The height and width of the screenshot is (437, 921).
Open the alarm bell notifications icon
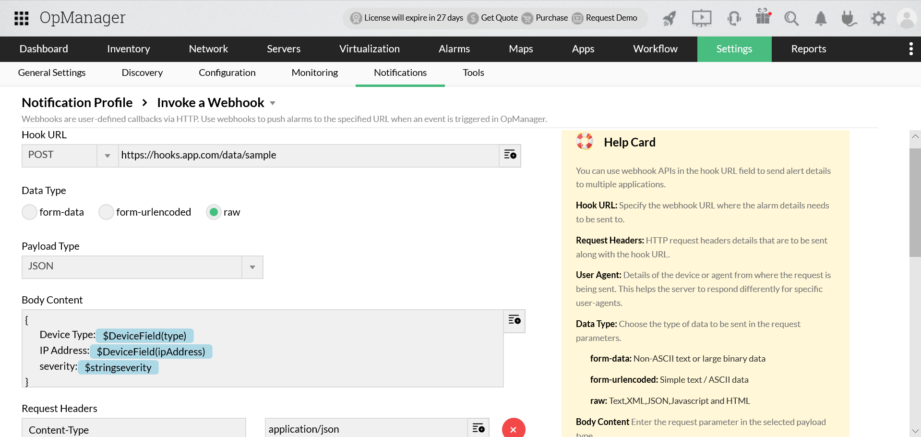tap(821, 18)
